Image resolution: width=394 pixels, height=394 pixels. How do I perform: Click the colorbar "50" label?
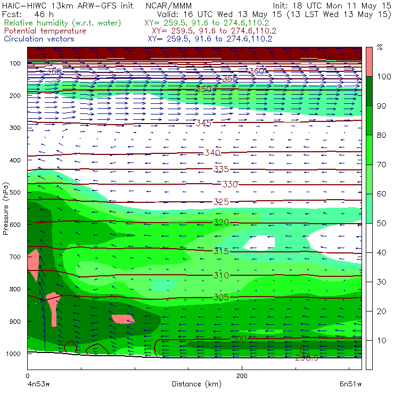[382, 224]
